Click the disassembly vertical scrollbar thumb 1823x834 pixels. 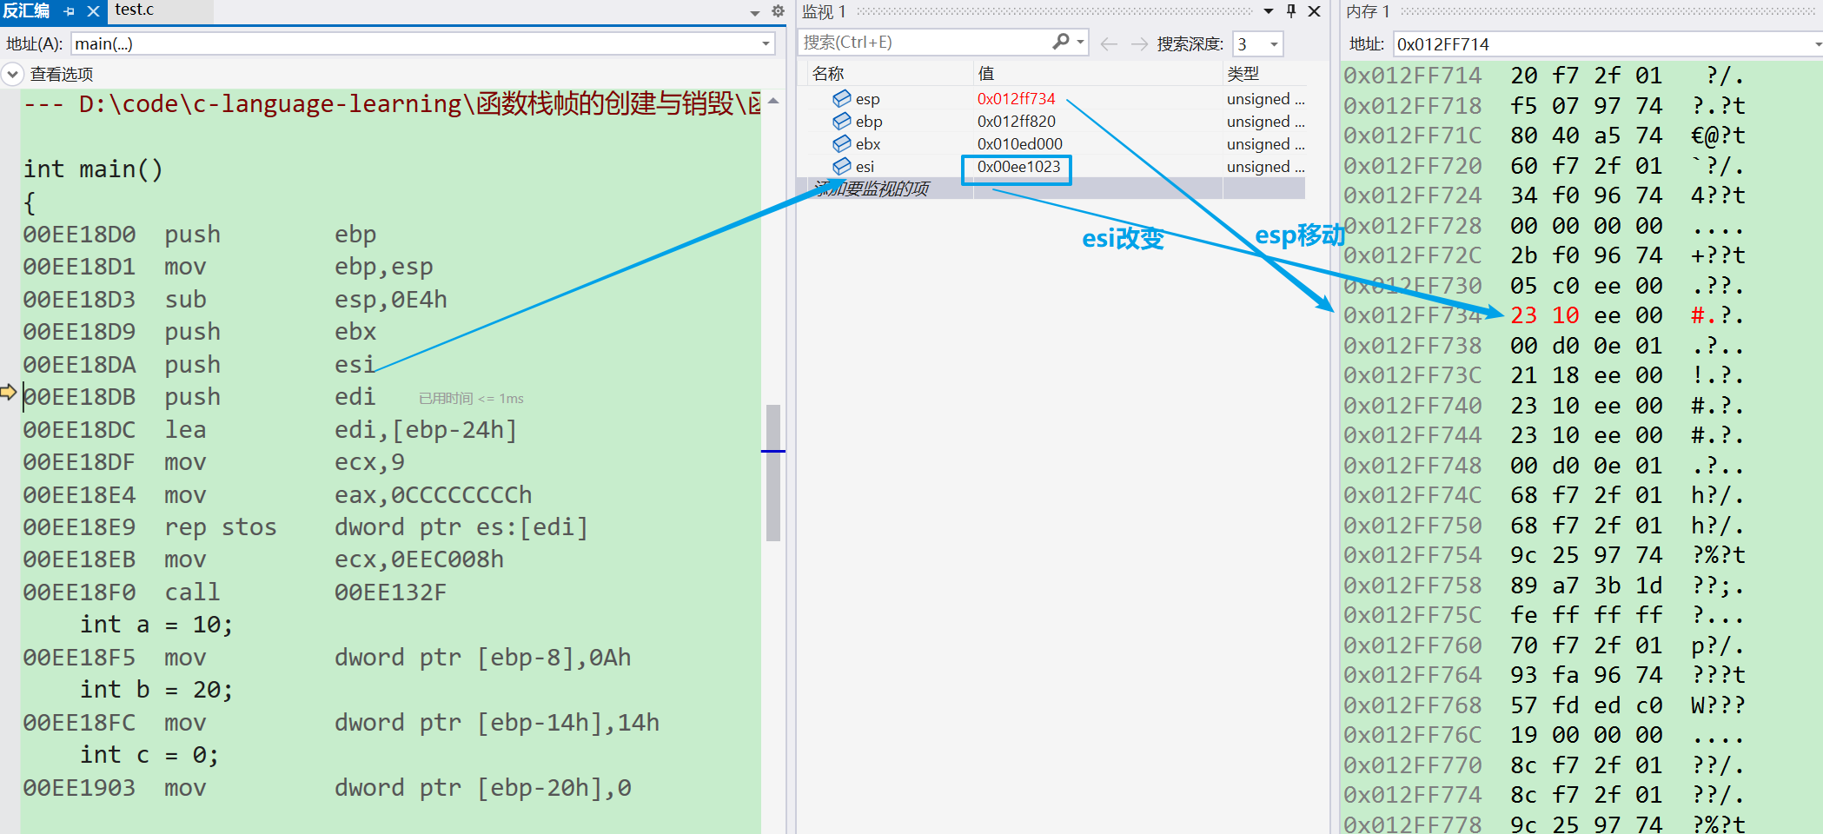coord(773,473)
